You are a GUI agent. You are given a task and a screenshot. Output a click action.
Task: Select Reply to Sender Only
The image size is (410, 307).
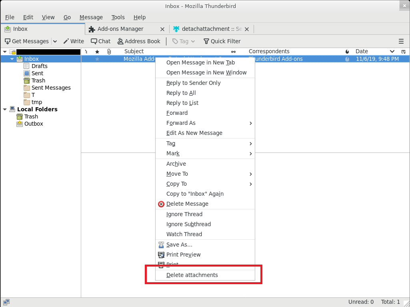pos(205,83)
